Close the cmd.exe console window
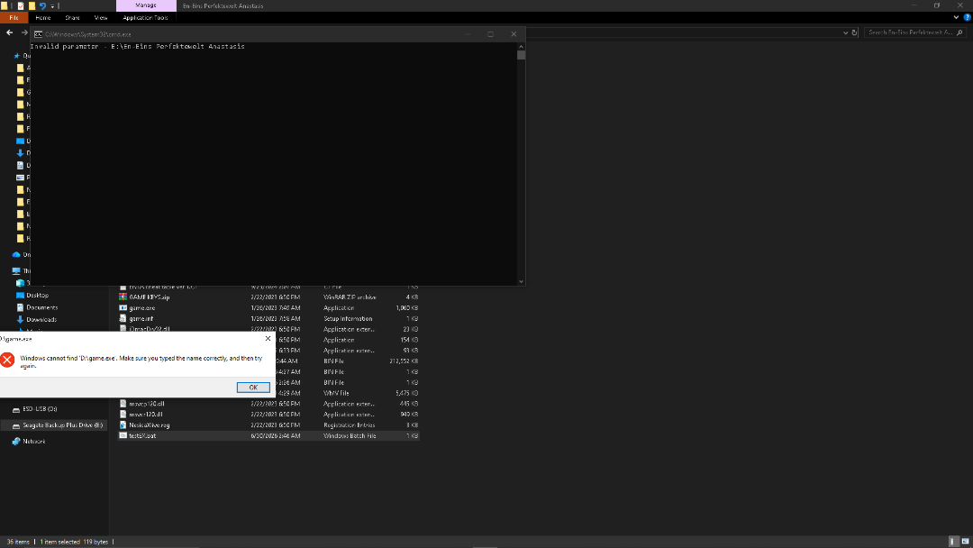This screenshot has width=973, height=548. [x=514, y=34]
